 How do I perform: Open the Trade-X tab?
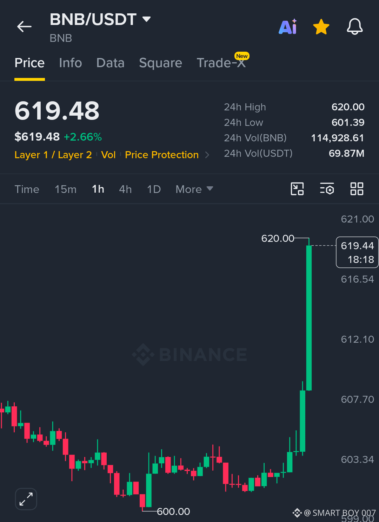pyautogui.click(x=221, y=63)
